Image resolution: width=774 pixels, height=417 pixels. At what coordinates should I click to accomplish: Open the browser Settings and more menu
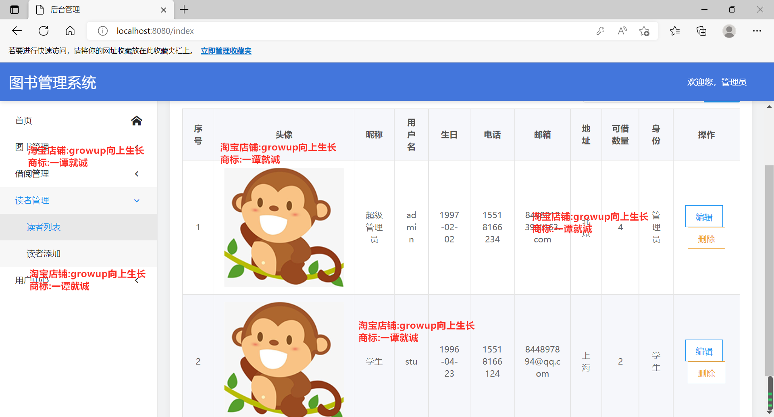tap(757, 31)
